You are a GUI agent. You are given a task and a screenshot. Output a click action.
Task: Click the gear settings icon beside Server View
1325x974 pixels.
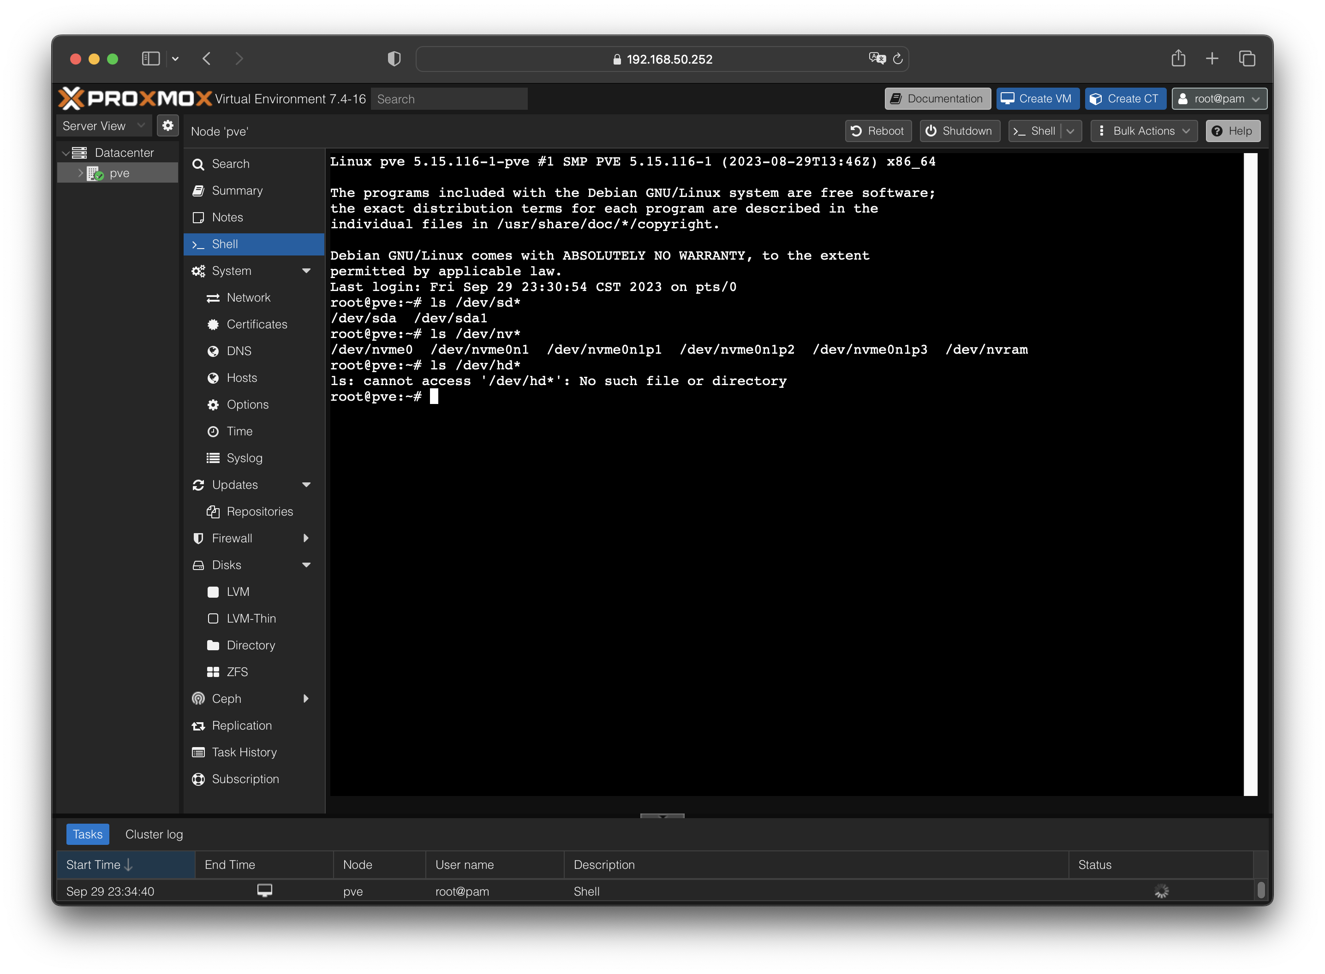pos(167,125)
